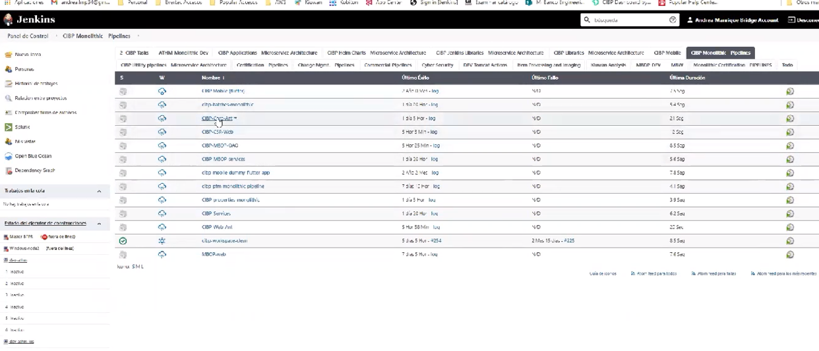This screenshot has width=819, height=351.
Task: Schedule a build for cibp-batches-monolithic
Action: point(790,105)
